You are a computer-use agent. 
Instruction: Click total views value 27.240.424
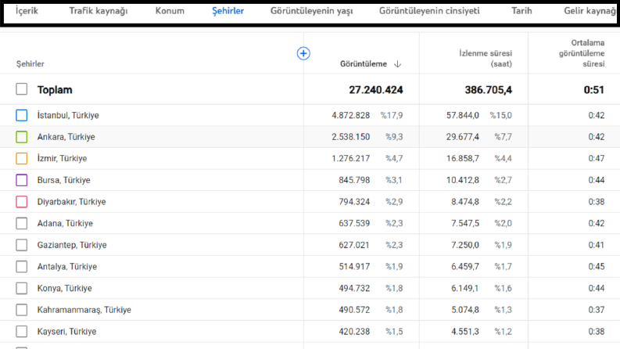point(375,90)
